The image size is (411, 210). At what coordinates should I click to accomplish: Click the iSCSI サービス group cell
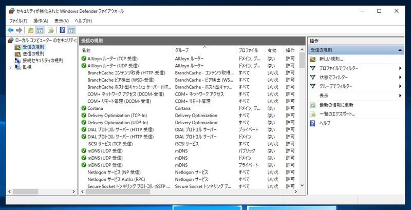click(187, 144)
